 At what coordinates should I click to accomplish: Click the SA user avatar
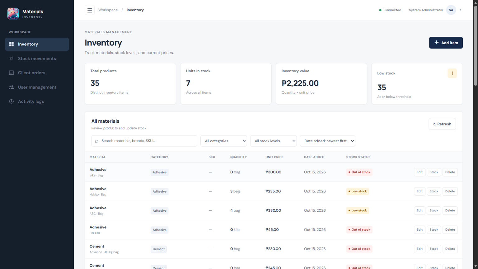451,10
